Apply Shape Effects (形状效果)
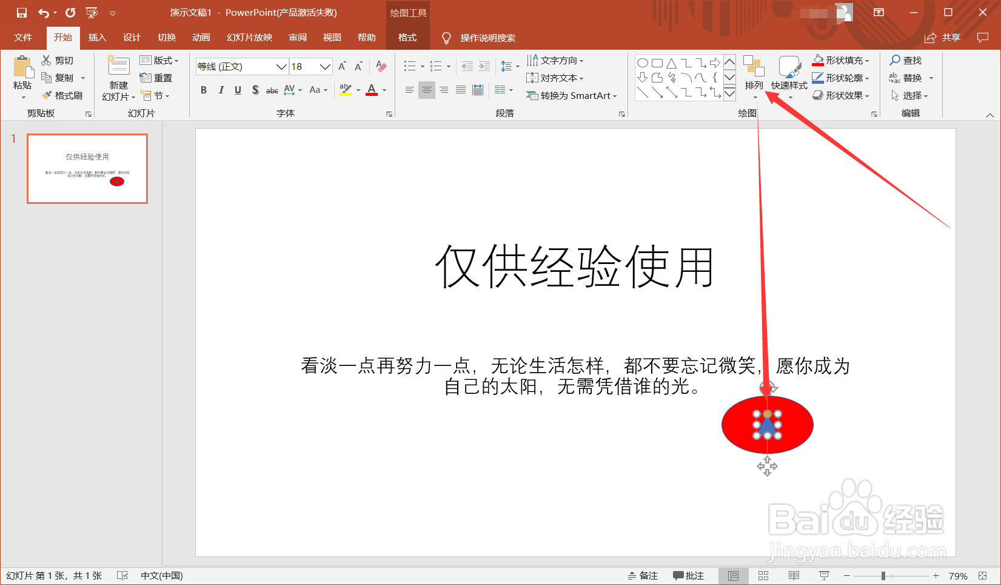This screenshot has width=1001, height=585. [841, 95]
